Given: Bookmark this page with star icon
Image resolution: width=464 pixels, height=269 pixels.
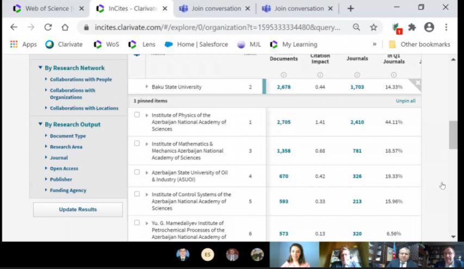Looking at the screenshot, I should (374, 27).
